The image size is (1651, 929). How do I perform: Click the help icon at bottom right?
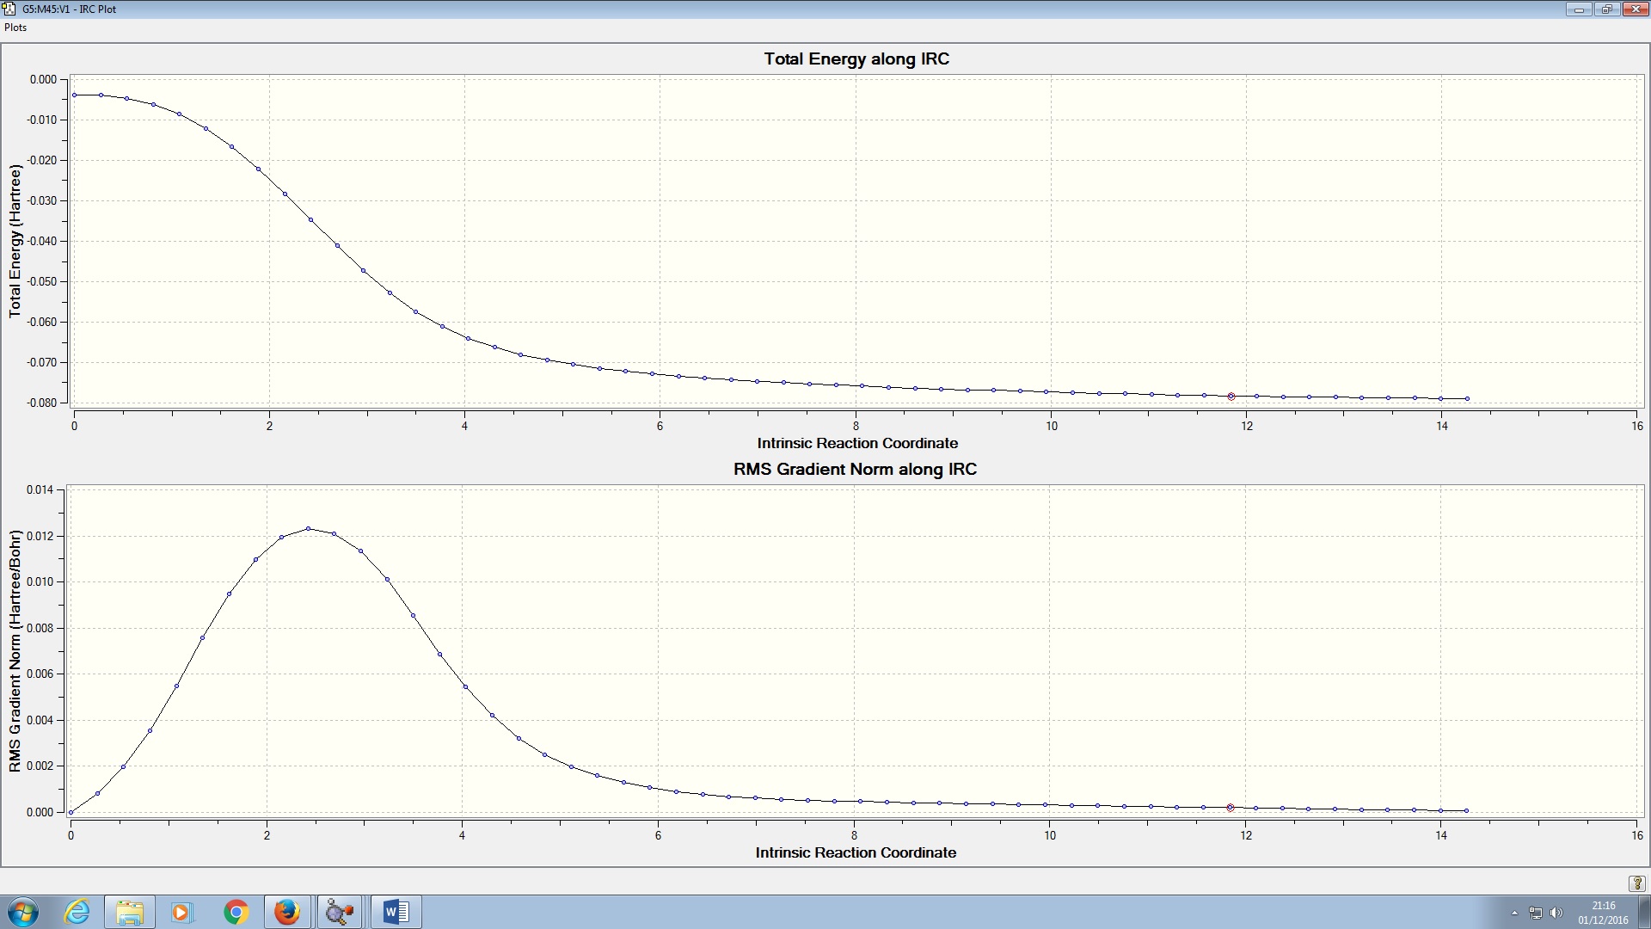click(1636, 883)
